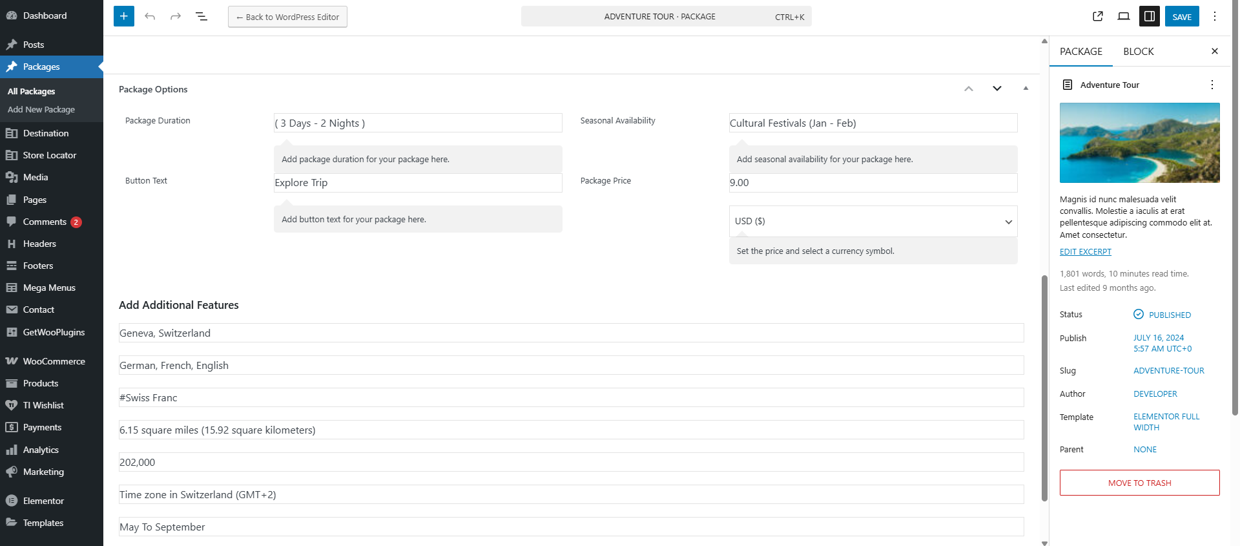Move the Package Options panel down
The height and width of the screenshot is (546, 1240).
(x=997, y=89)
